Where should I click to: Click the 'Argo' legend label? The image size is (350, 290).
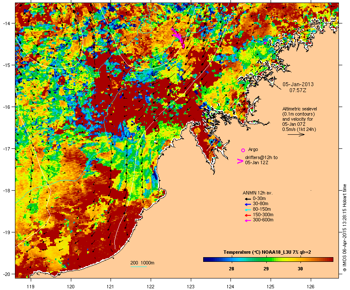(x=253, y=149)
